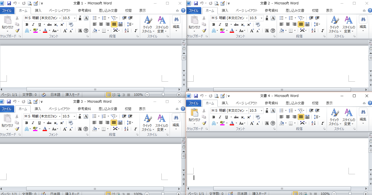This screenshot has width=372, height=195.
Task: Toggle align left in 文書 3
Action: (x=95, y=123)
